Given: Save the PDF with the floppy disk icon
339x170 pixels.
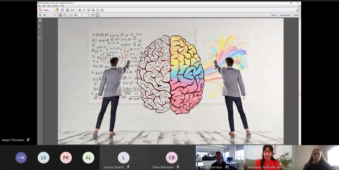Looking at the screenshot, I should (62, 10).
